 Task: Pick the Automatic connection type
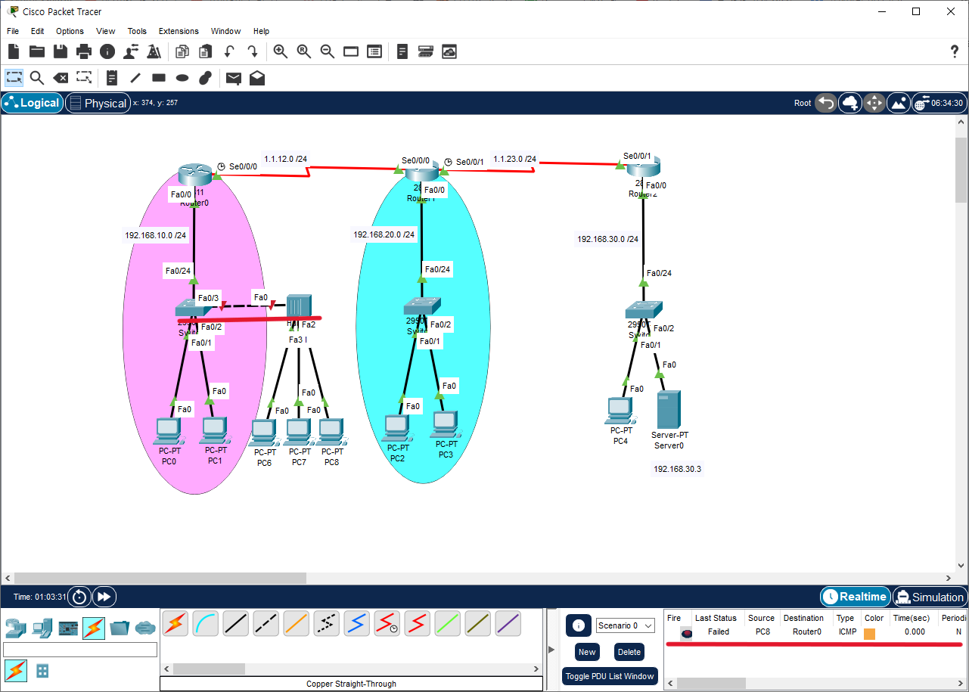175,624
